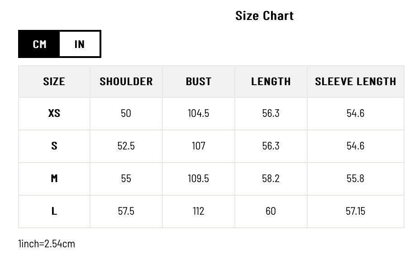
Task: Click the M sleeve length value 55.8
Action: [356, 178]
